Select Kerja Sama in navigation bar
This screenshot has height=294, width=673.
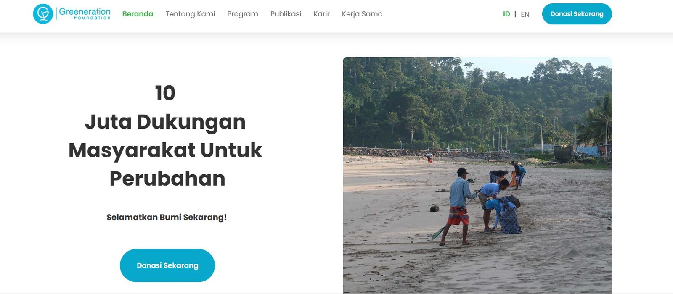362,14
